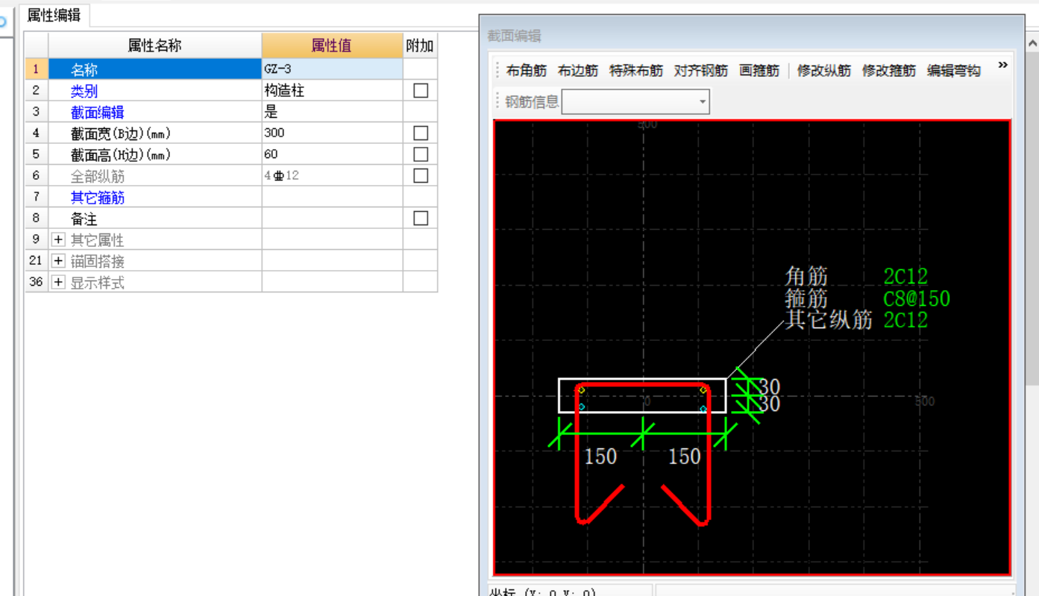Click the empty 其它箍筋 value cell
Viewport: 1039px width, 596px height.
[x=332, y=197]
